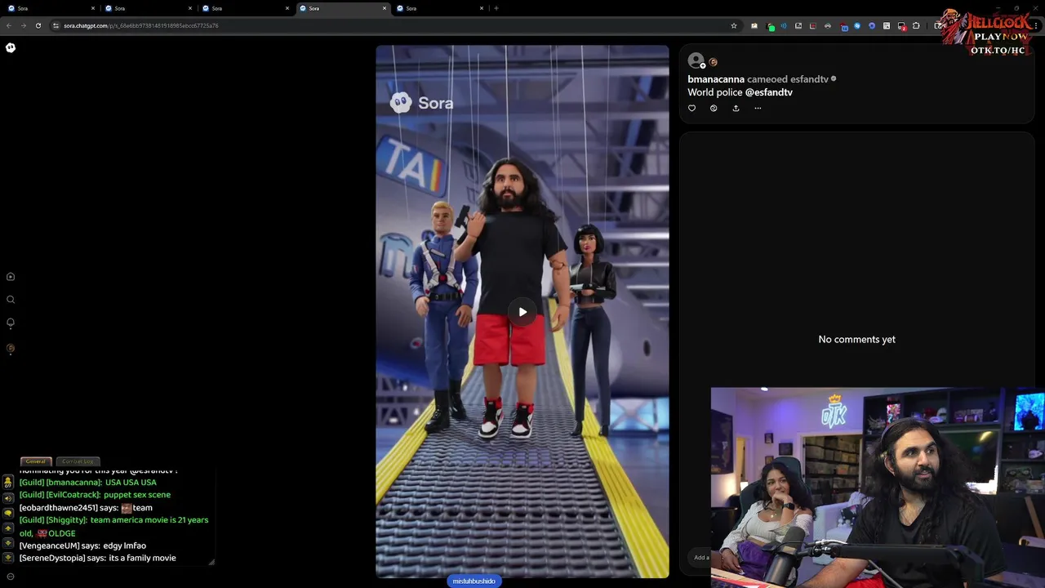Like the post with the heart icon
This screenshot has height=588, width=1045.
coord(691,108)
